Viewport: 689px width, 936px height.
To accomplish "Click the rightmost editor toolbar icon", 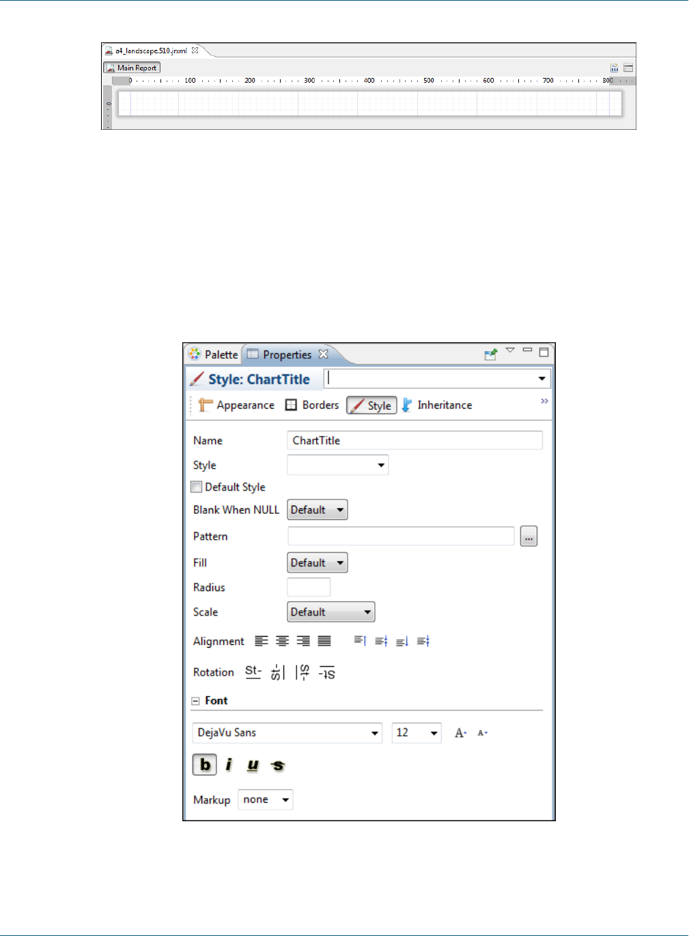I will coord(628,68).
